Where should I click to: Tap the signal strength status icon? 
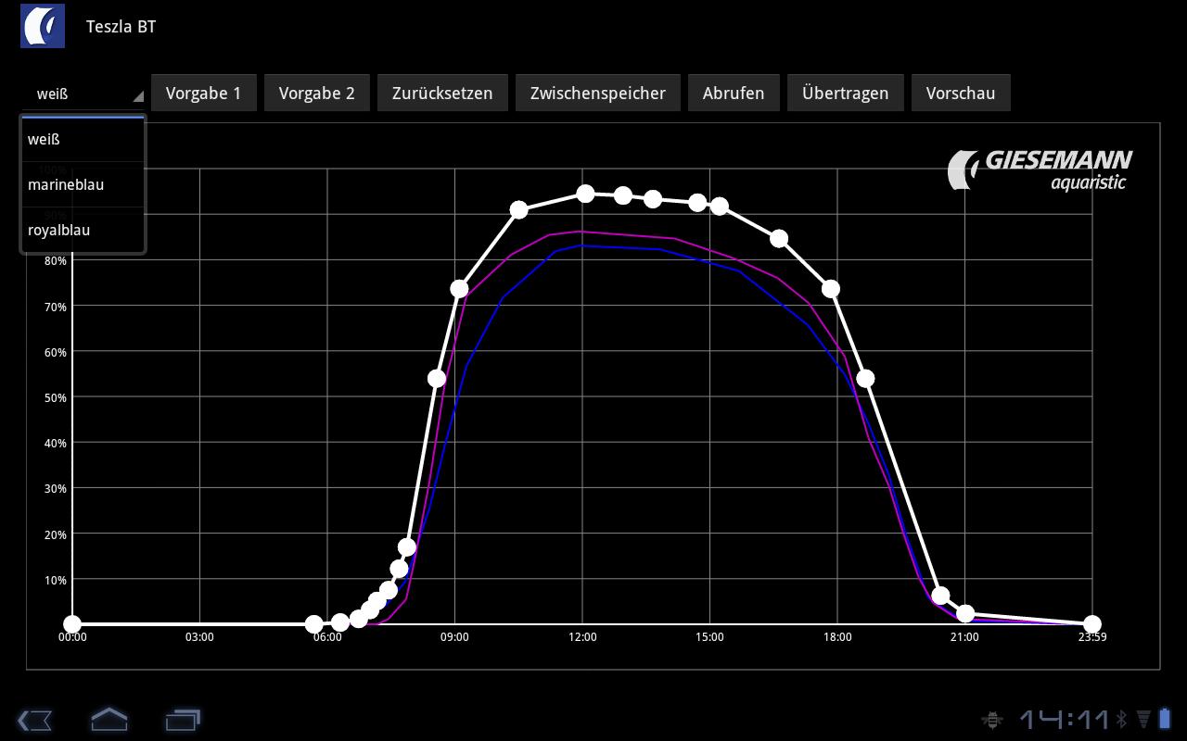(1143, 719)
